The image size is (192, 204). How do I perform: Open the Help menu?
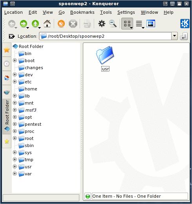[168, 12]
